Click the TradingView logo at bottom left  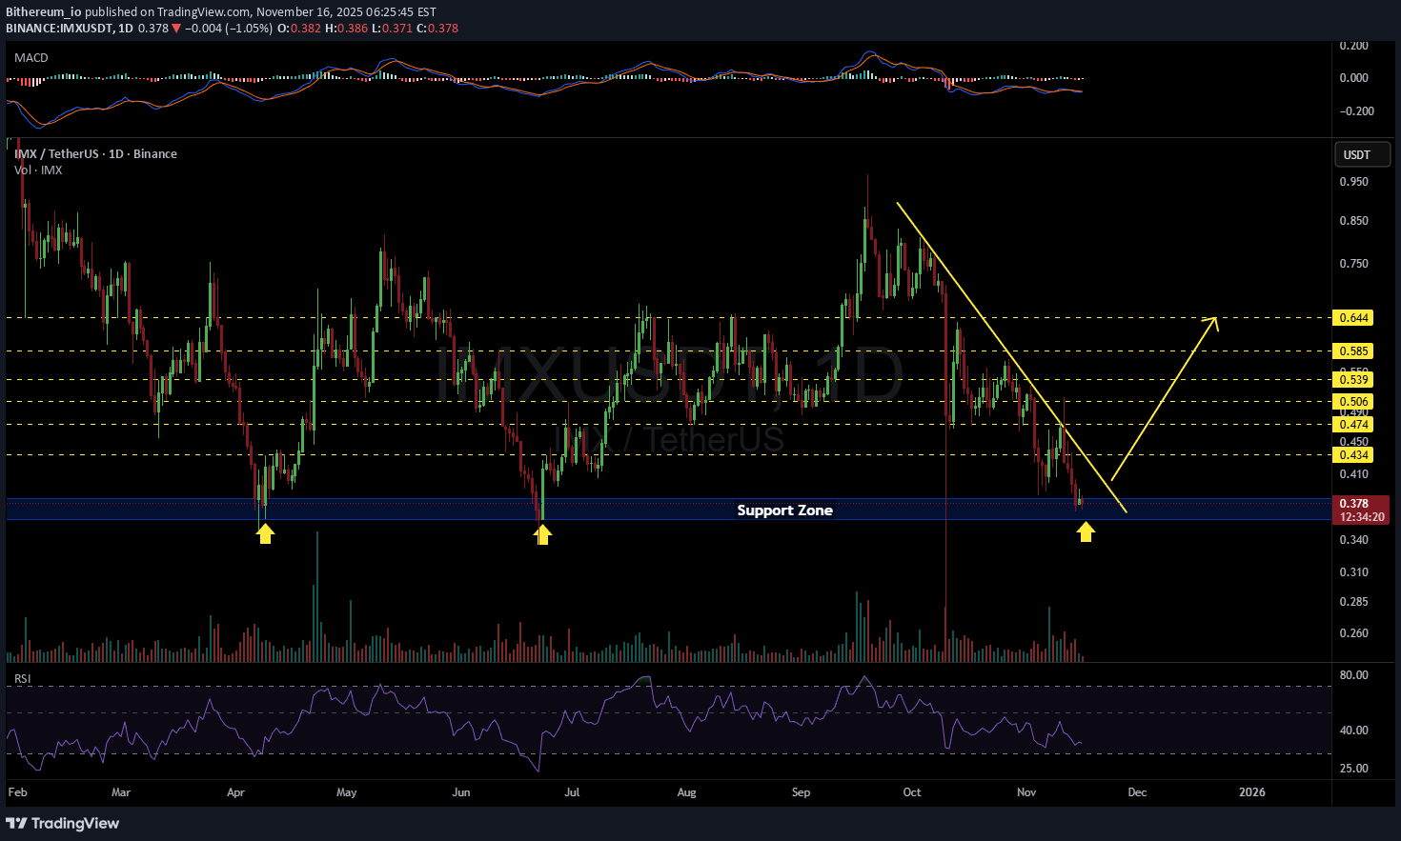[x=63, y=823]
